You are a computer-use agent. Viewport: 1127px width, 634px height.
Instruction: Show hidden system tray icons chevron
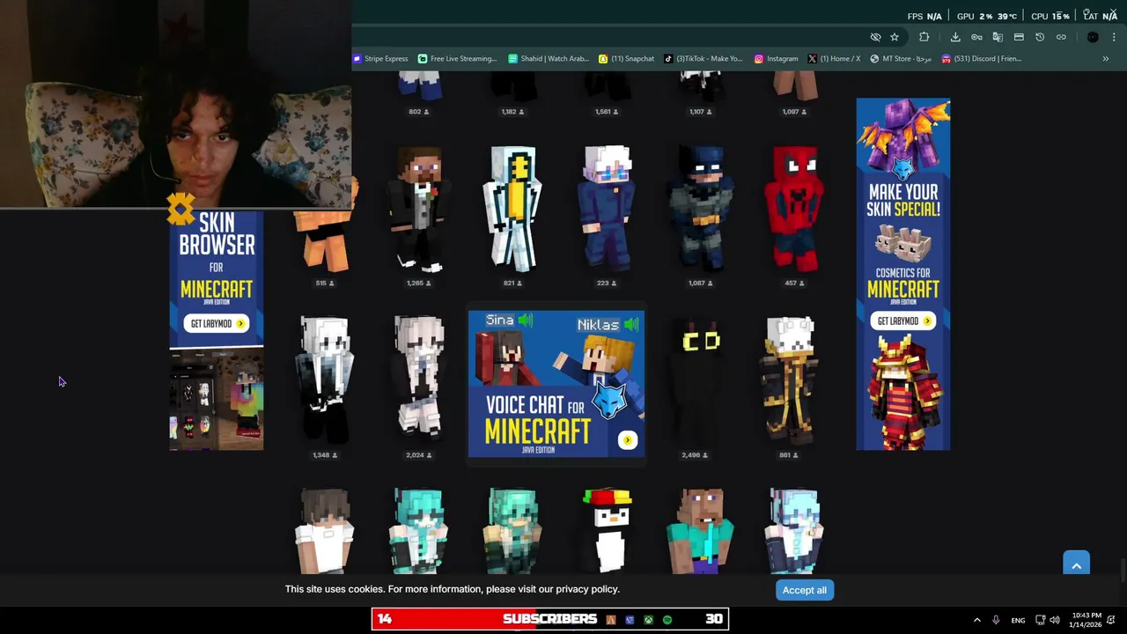click(x=976, y=620)
